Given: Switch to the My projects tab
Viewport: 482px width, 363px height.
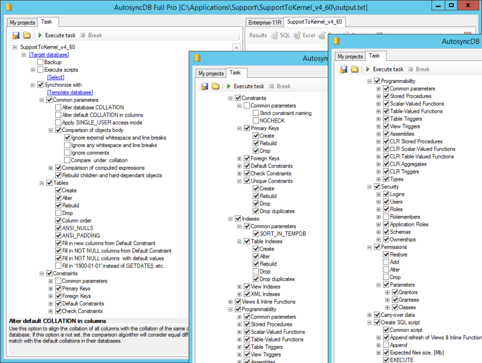Looking at the screenshot, I should tap(22, 22).
